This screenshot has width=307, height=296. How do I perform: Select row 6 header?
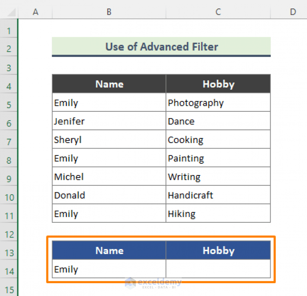tap(9, 121)
